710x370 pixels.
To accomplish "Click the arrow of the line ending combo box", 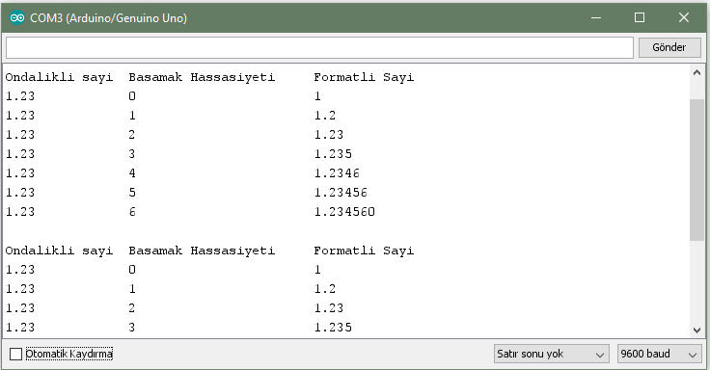I will [x=599, y=355].
